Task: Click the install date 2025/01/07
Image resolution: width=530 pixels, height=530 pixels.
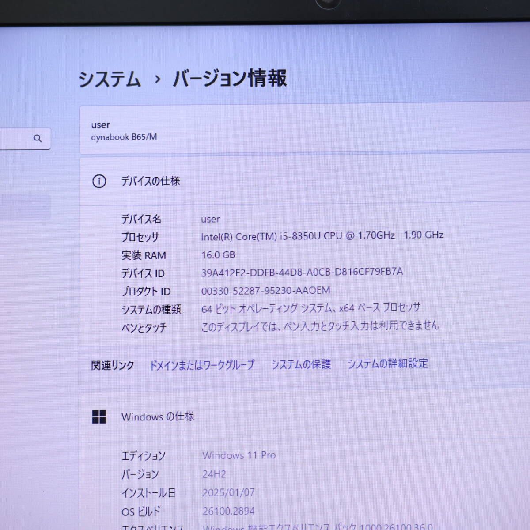Action: click(229, 492)
